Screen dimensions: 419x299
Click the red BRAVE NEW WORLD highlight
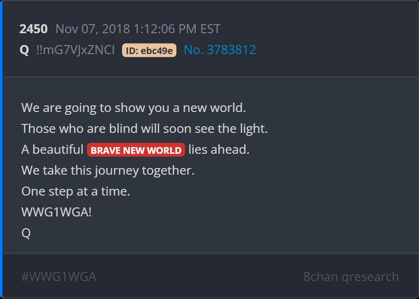click(136, 150)
